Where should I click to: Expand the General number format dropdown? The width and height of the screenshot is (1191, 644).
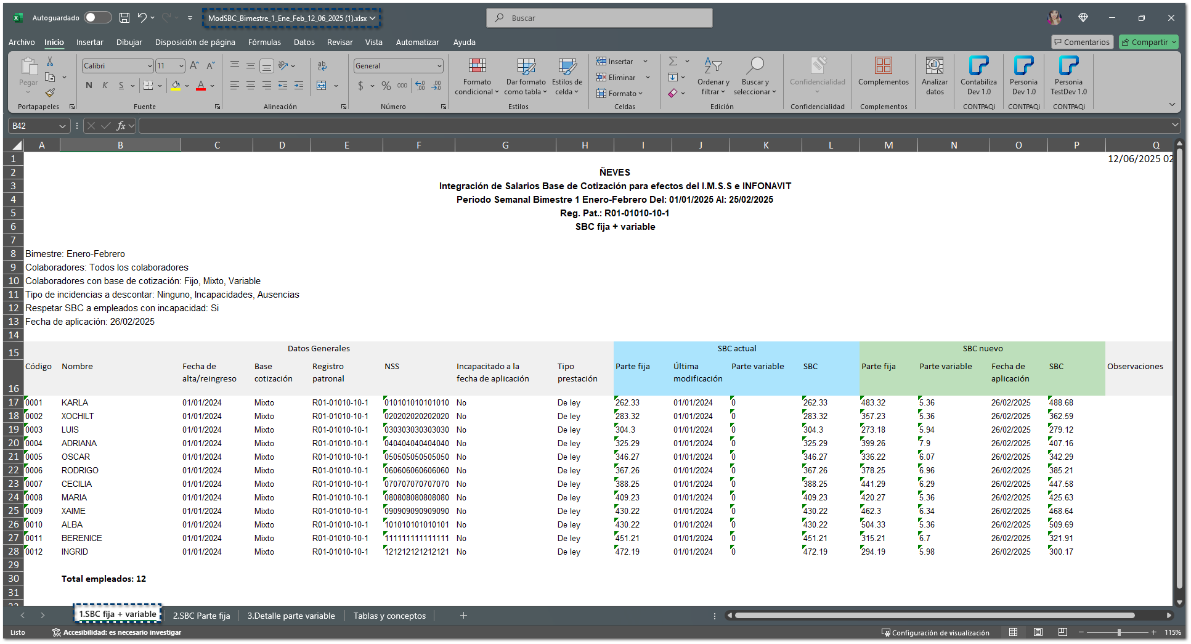click(x=439, y=66)
